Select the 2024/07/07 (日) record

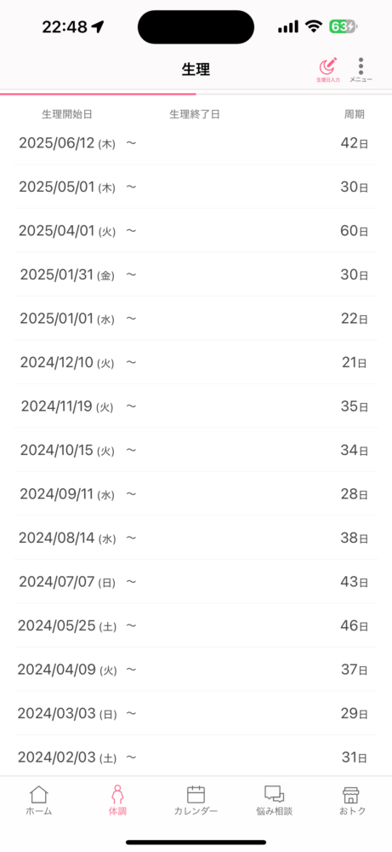point(196,581)
